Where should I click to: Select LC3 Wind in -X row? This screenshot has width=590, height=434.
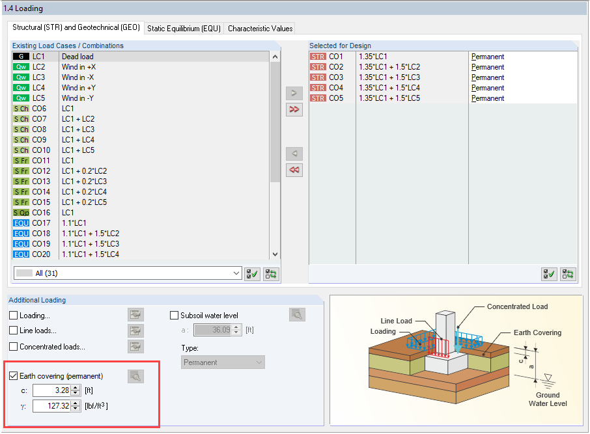pos(141,77)
